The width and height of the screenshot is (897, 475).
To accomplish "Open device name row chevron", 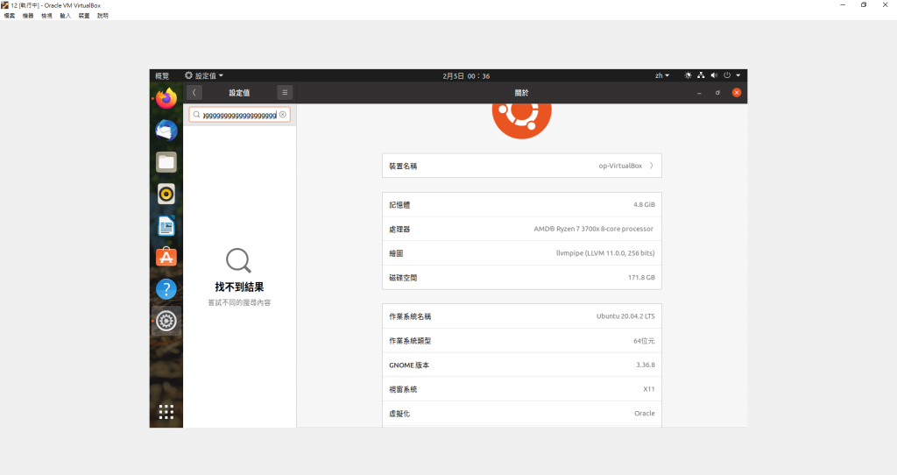I will click(x=651, y=166).
